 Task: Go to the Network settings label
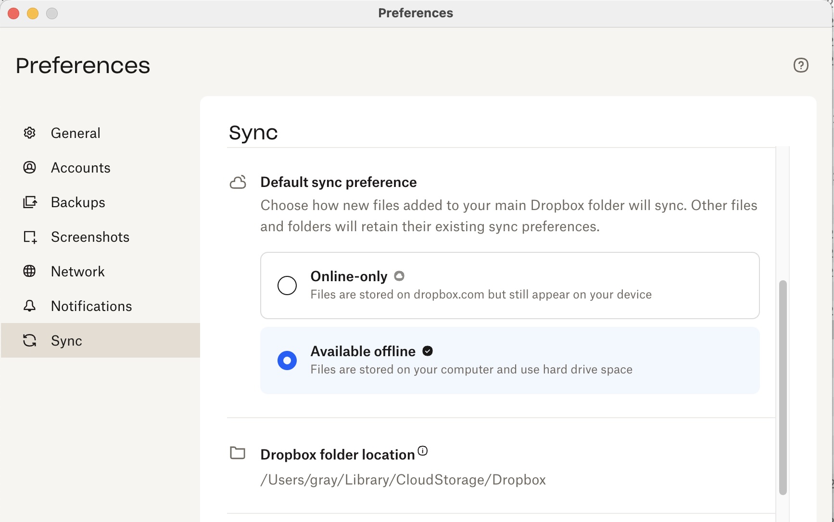[78, 272]
